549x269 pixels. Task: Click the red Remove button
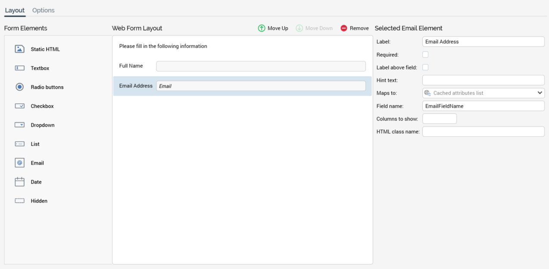click(355, 28)
